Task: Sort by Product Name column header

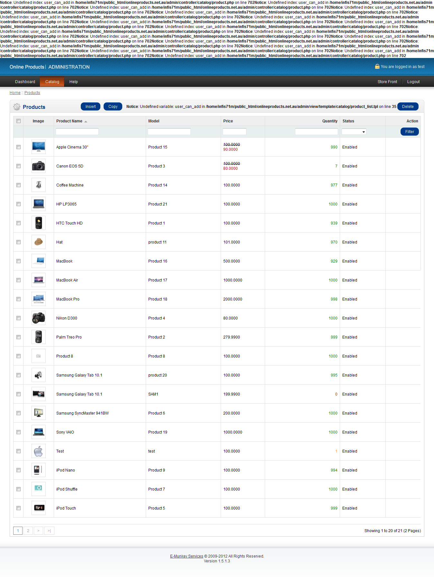Action: 69,121
